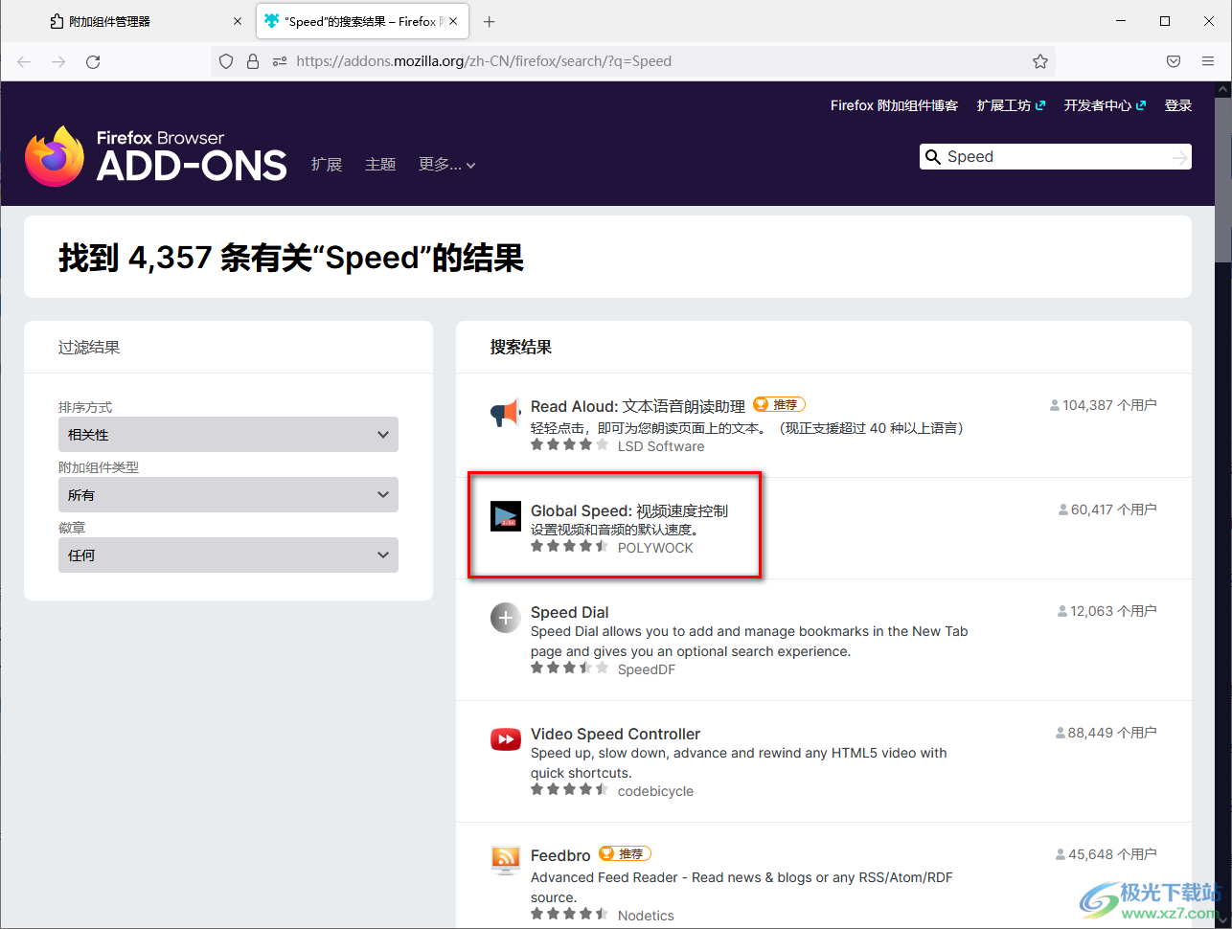1232x929 pixels.
Task: Click the Video Speed Controller red icon
Action: click(505, 739)
